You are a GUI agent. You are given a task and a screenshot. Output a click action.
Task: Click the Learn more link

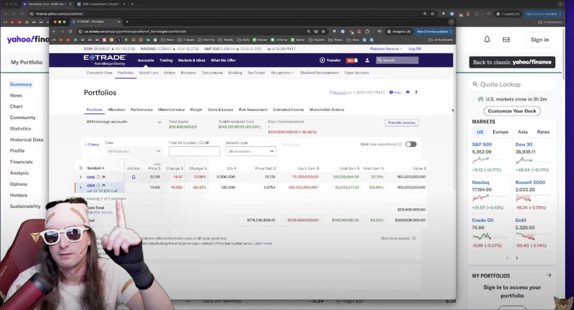pos(263,243)
